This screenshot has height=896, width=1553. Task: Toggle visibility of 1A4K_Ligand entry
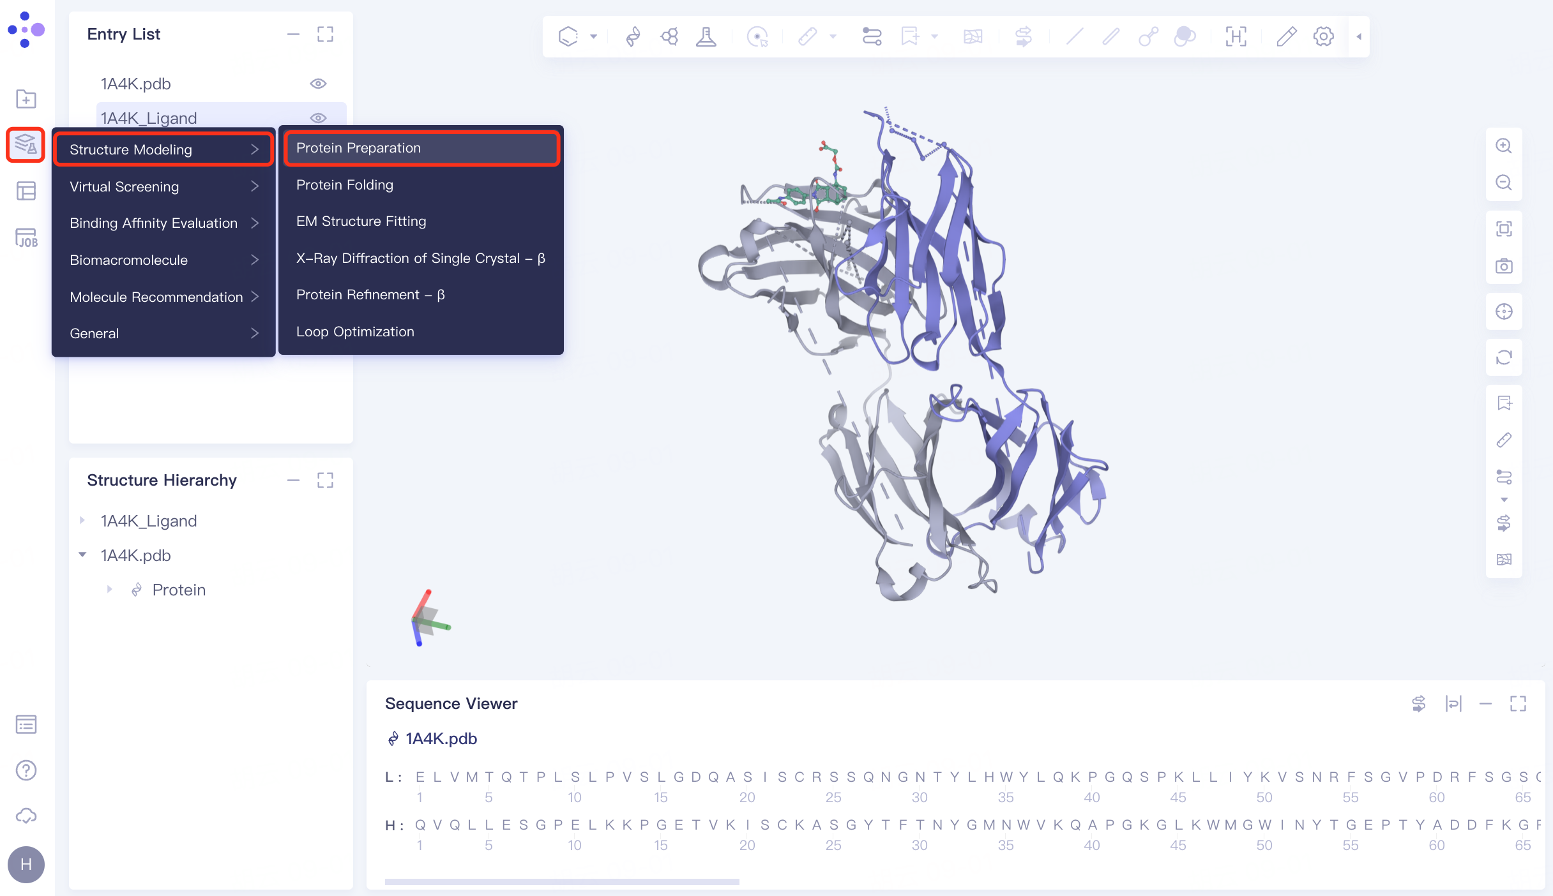point(318,118)
